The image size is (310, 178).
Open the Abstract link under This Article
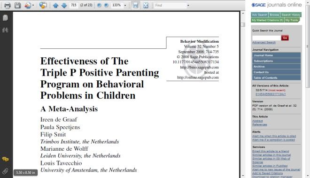(x=257, y=121)
